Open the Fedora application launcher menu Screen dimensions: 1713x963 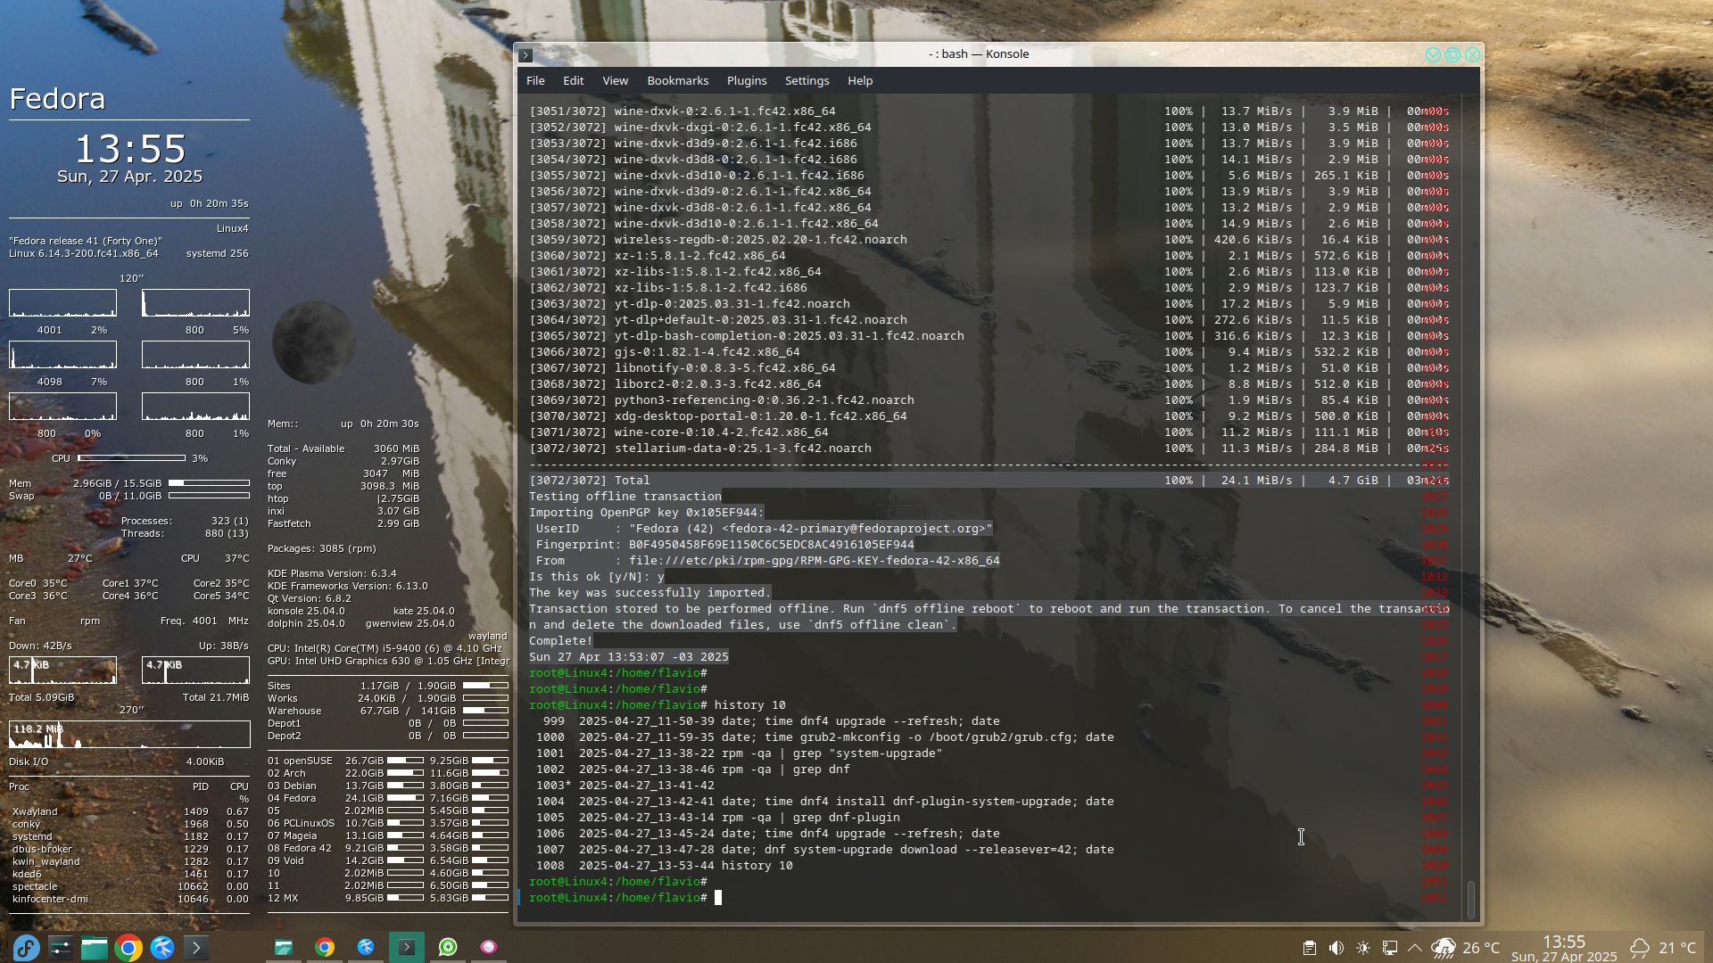(26, 947)
